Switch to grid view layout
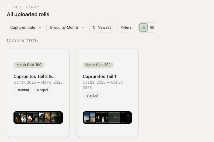 (x=143, y=27)
